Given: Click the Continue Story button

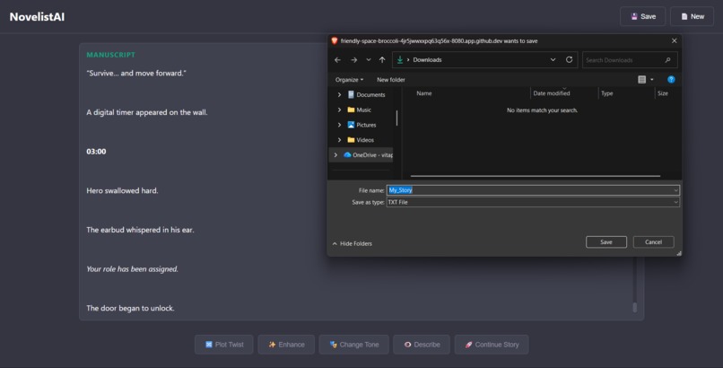Looking at the screenshot, I should (492, 345).
